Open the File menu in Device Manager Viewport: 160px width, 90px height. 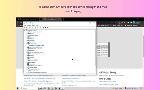25,25
